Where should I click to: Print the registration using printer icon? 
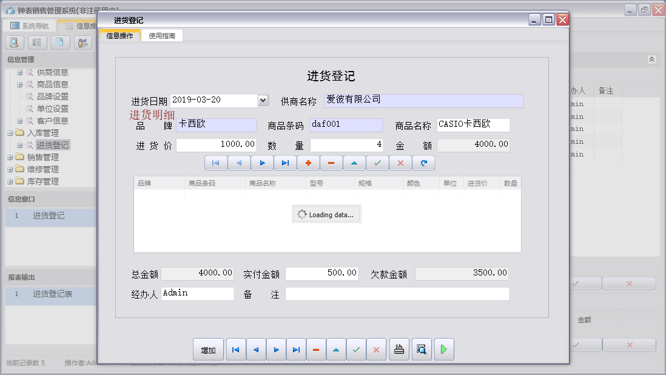(x=399, y=349)
